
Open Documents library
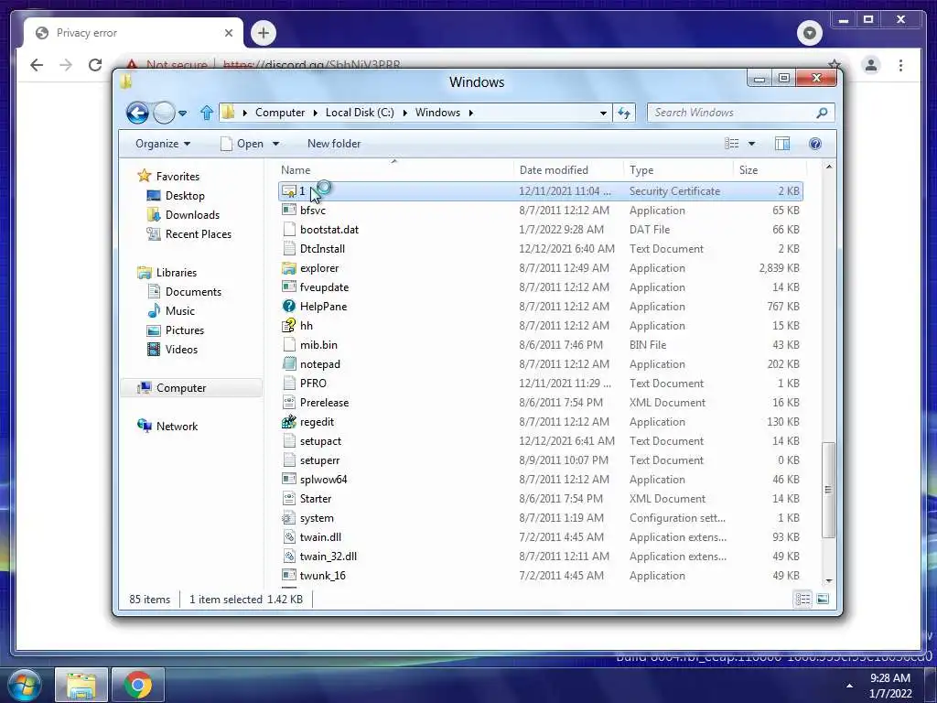pos(193,291)
